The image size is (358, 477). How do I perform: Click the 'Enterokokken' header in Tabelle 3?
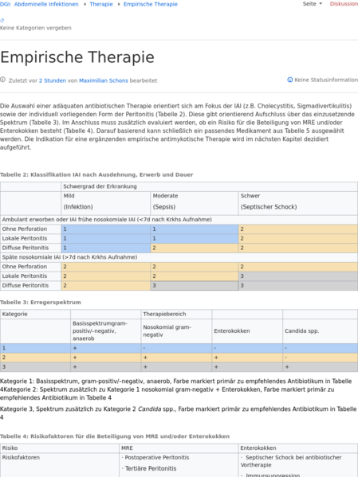point(247,331)
